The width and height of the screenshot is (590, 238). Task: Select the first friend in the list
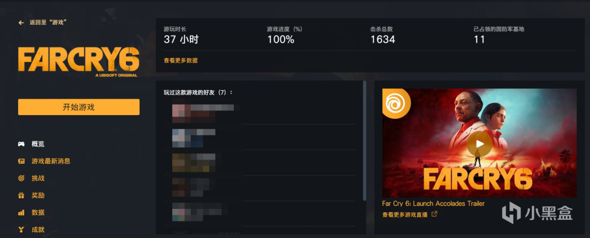(259, 113)
